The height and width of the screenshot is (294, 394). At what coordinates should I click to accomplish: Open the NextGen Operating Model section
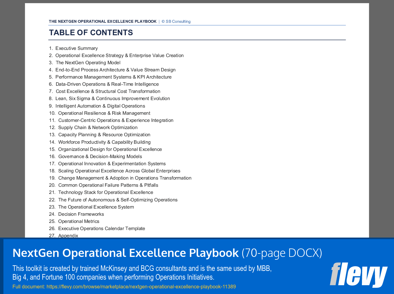click(88, 62)
